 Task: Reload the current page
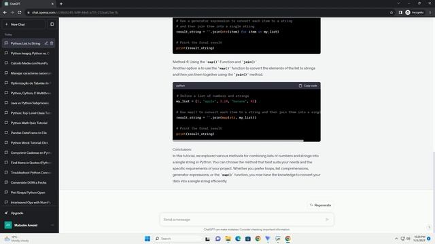(20, 12)
